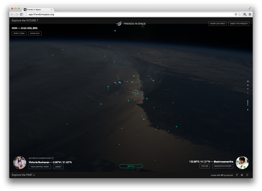The height and width of the screenshot is (191, 262).
Task: Reset zoom on the map
Action: pos(19,33)
